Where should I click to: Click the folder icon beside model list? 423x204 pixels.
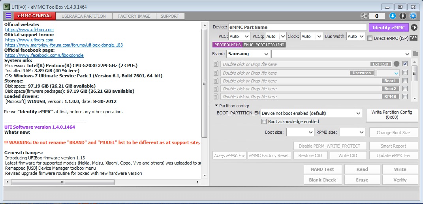point(415,54)
